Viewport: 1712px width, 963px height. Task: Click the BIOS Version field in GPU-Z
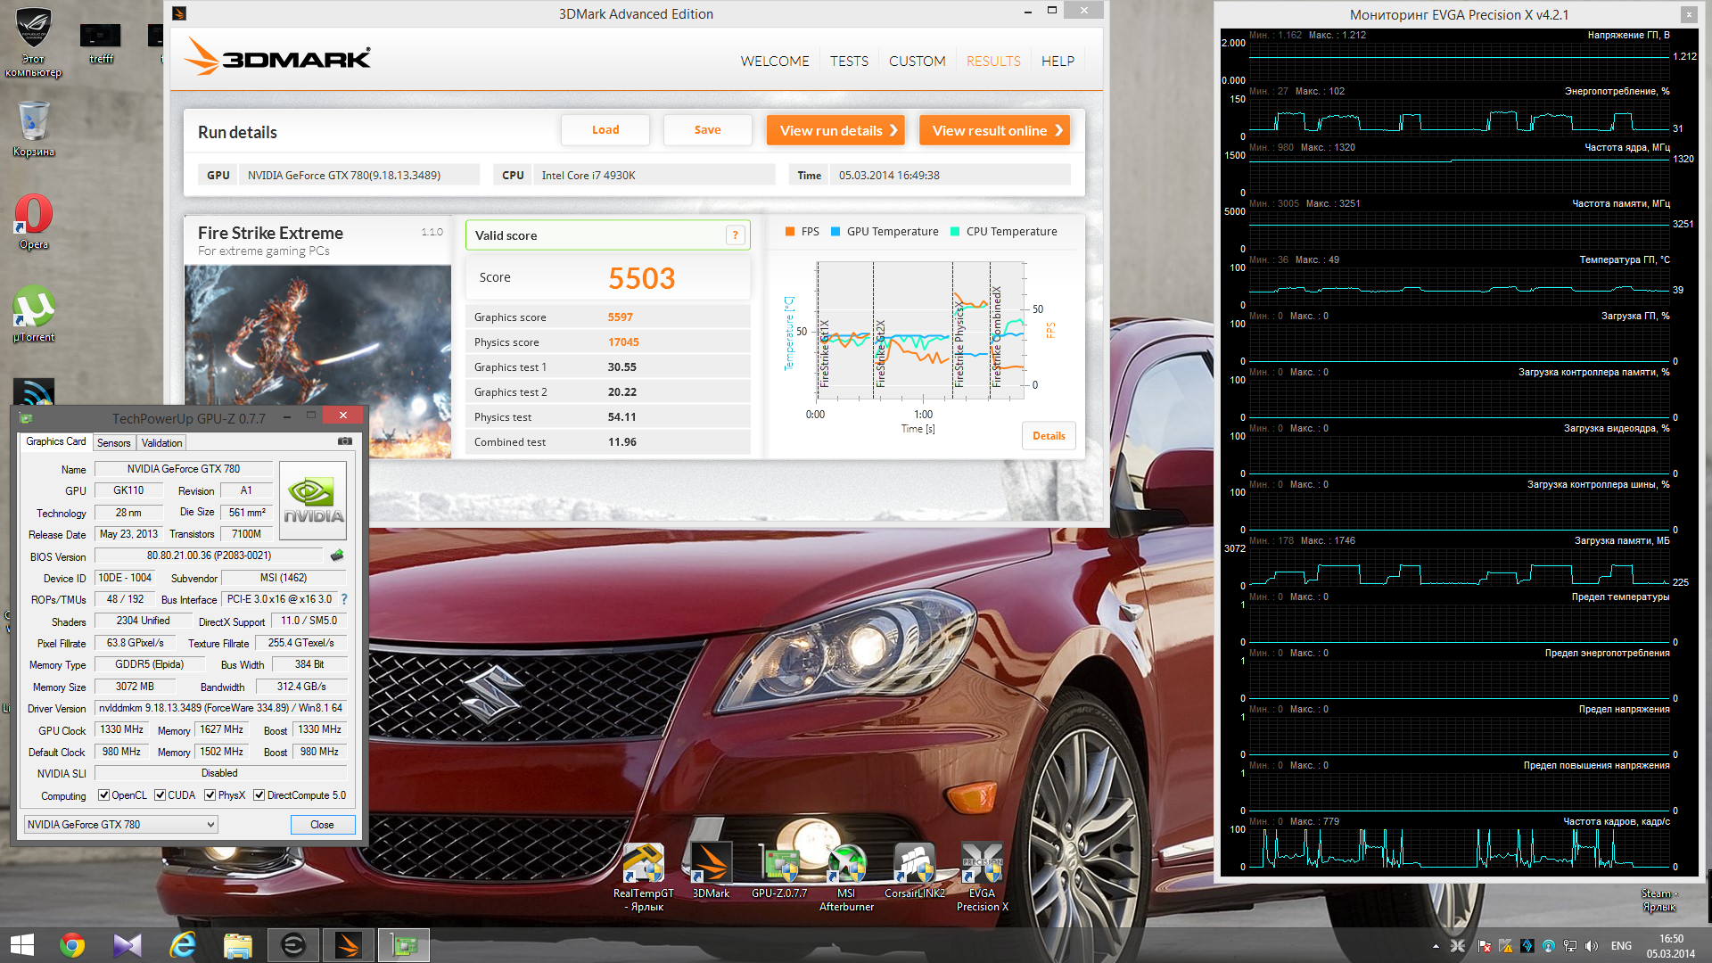[x=210, y=556]
